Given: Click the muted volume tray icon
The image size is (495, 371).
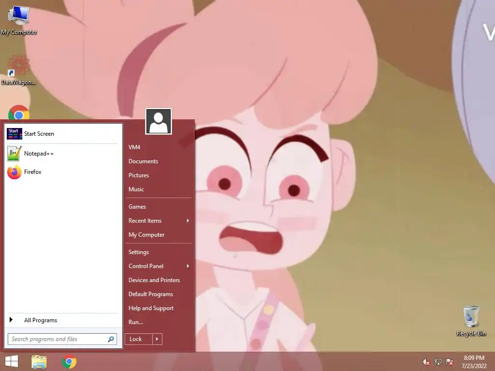Looking at the screenshot, I should pyautogui.click(x=426, y=362).
